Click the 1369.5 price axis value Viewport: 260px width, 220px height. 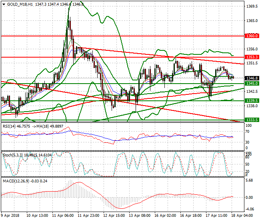point(252,6)
